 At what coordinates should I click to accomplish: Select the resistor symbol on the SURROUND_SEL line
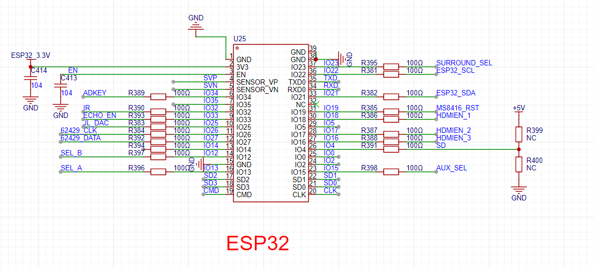click(391, 66)
